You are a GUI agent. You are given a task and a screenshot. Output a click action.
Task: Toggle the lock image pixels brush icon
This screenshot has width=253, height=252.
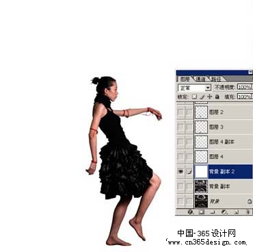(202, 97)
